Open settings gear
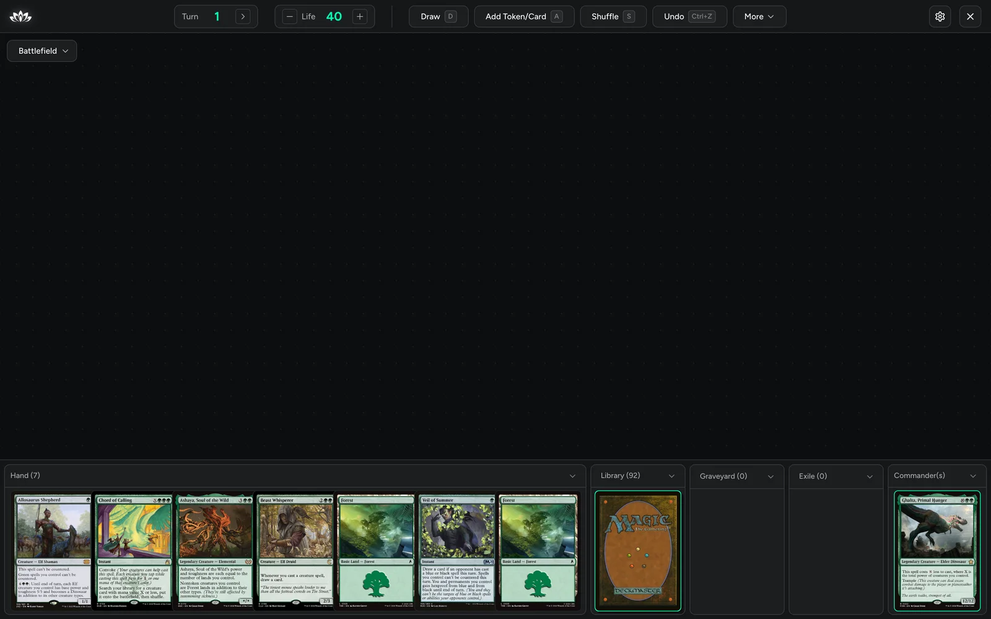This screenshot has height=619, width=991. click(x=940, y=17)
